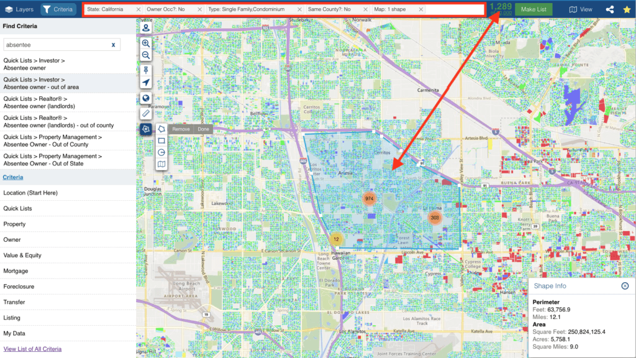
Task: Remove the Map: 1 shape filter chip
Action: pyautogui.click(x=420, y=9)
